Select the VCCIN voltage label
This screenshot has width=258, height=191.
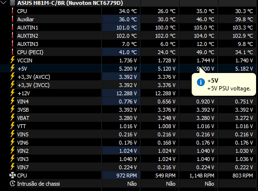tap(25, 60)
